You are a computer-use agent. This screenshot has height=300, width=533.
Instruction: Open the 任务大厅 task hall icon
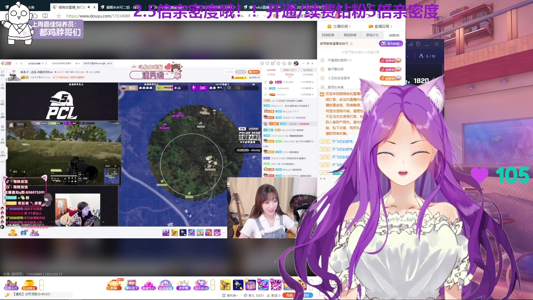[x=11, y=285]
